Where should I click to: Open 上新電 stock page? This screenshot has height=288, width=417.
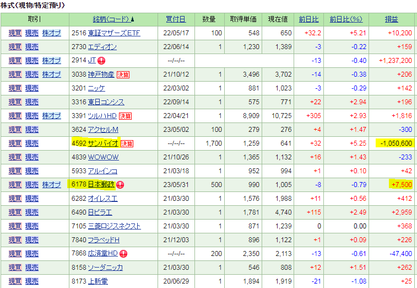click(98, 281)
